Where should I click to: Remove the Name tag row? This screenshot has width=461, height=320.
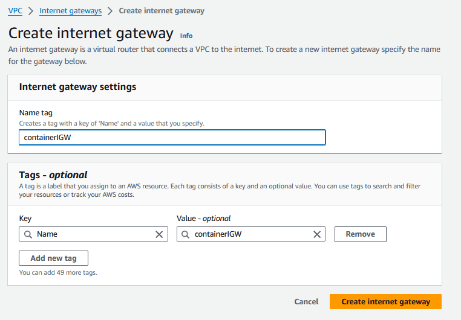point(361,234)
